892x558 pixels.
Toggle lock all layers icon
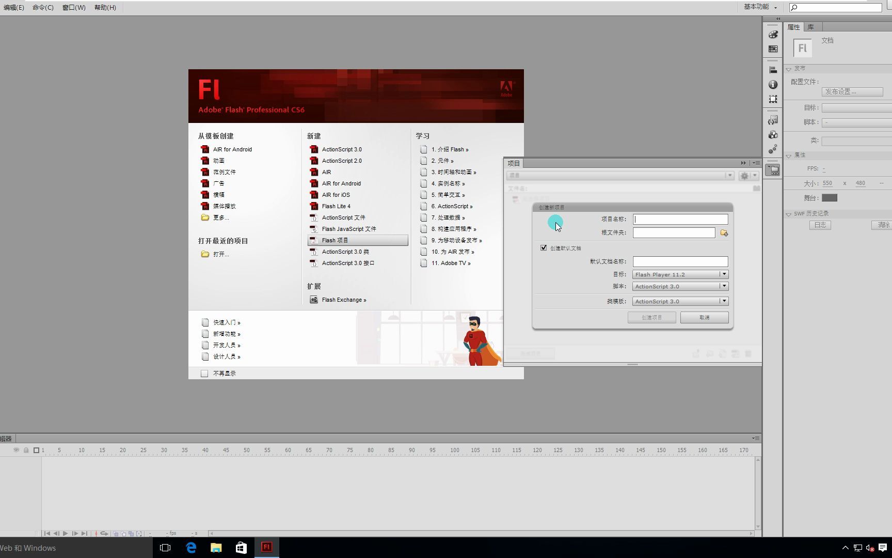tap(26, 450)
